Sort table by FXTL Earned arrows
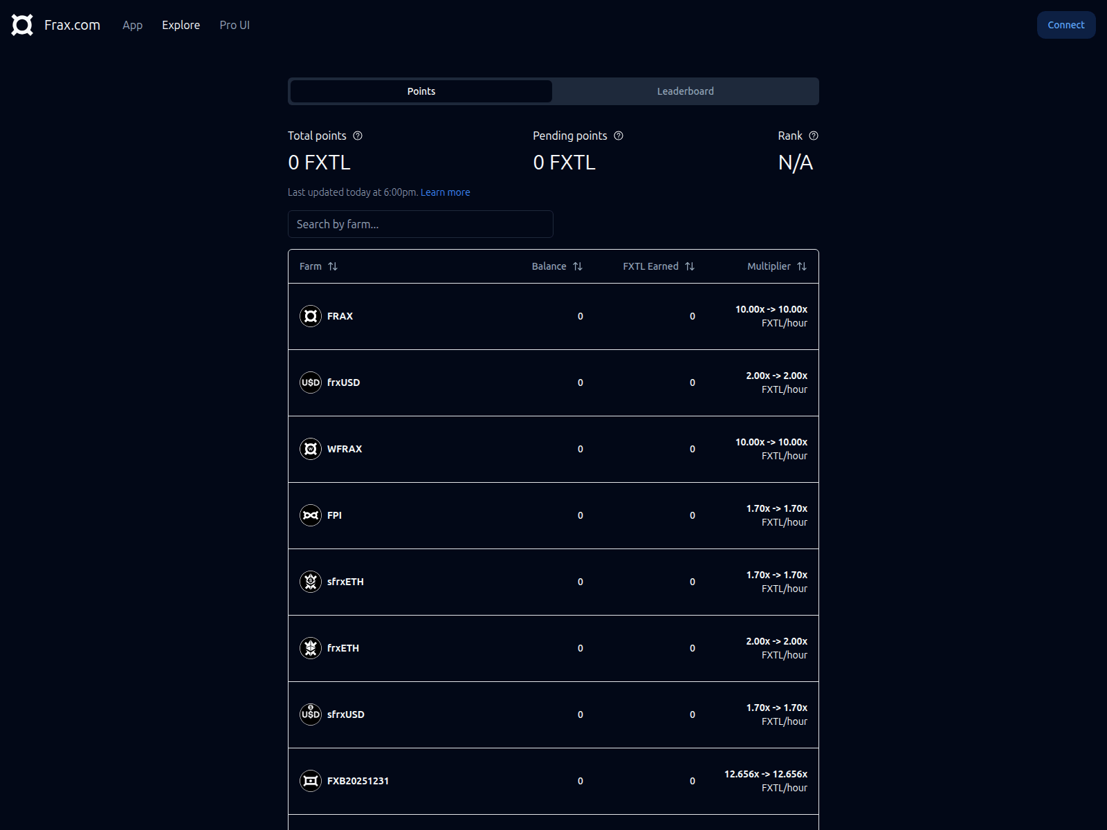The height and width of the screenshot is (830, 1107). 690,266
